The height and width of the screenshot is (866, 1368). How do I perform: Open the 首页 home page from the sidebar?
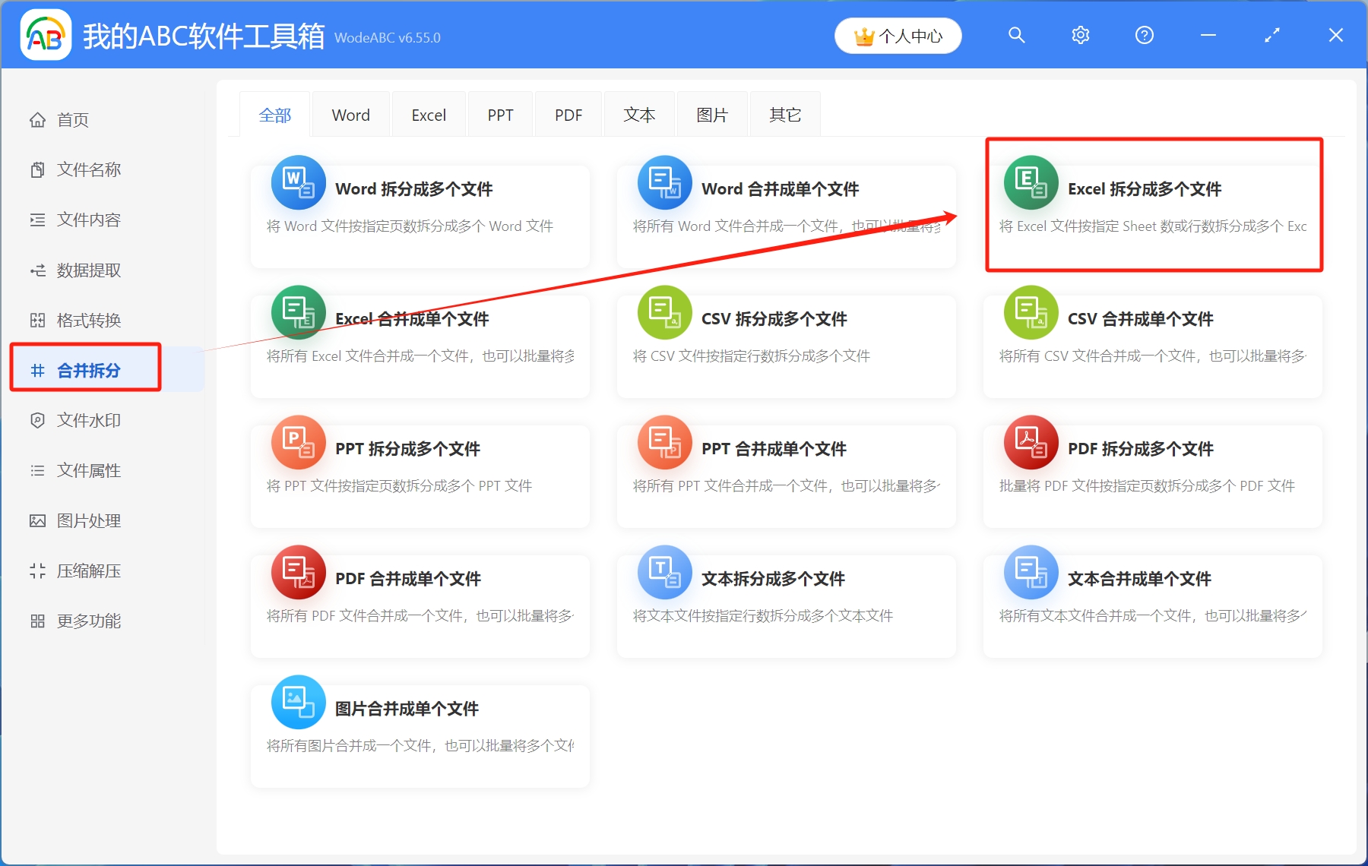tap(72, 119)
